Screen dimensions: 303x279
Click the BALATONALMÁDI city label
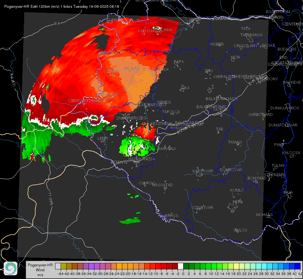click(222, 99)
